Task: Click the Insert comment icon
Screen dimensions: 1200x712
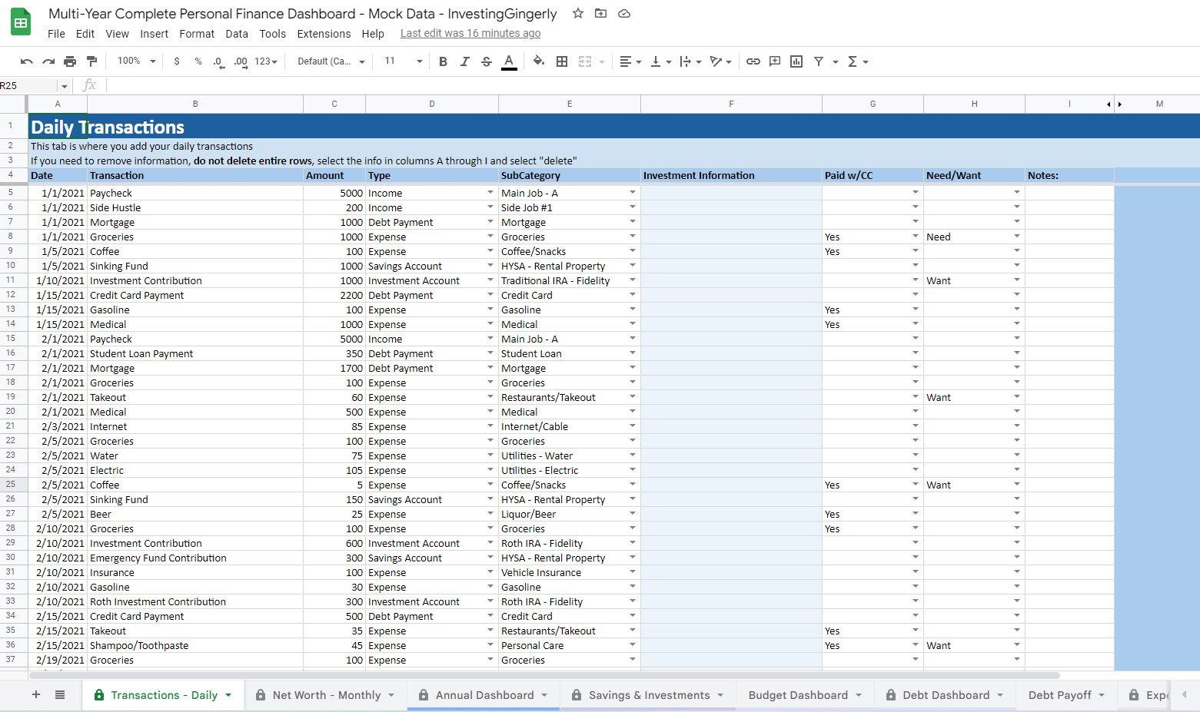Action: [775, 61]
